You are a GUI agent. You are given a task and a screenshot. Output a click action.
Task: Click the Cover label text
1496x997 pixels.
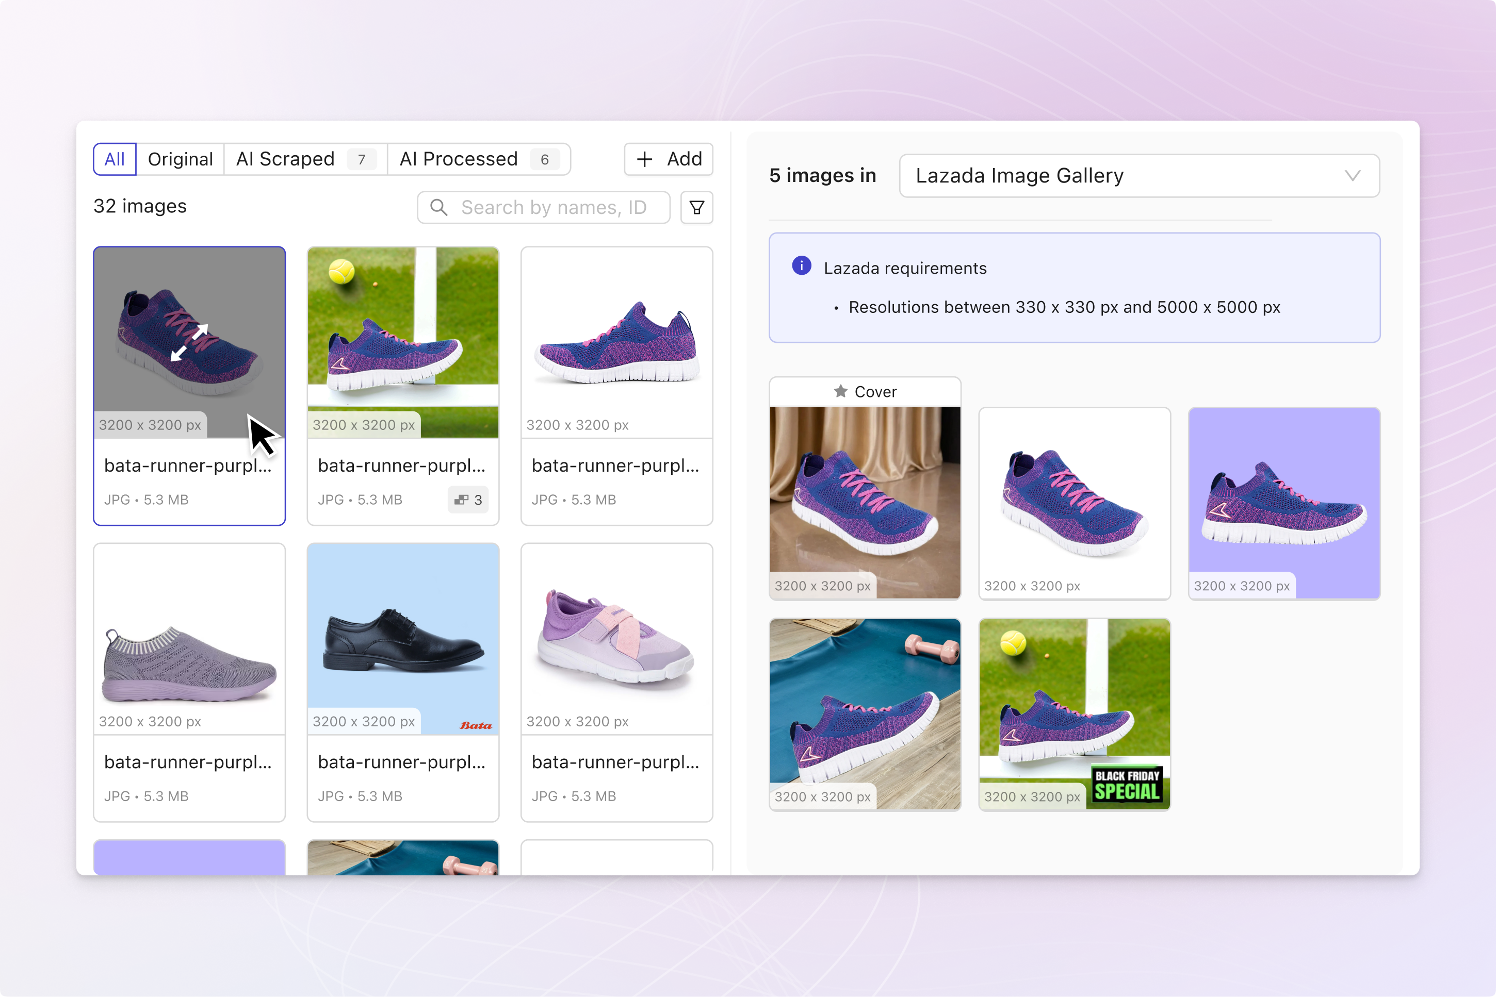coord(875,392)
